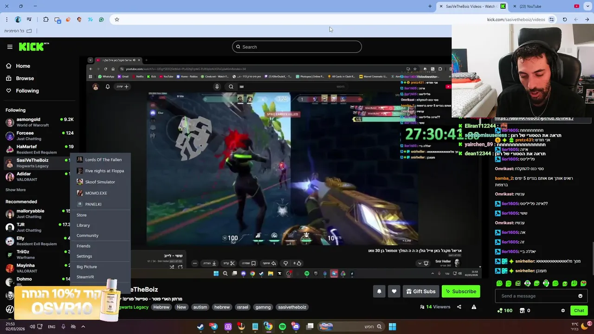The width and height of the screenshot is (594, 334).
Task: Open HaMartef channel in sidebar
Action: coord(39,149)
